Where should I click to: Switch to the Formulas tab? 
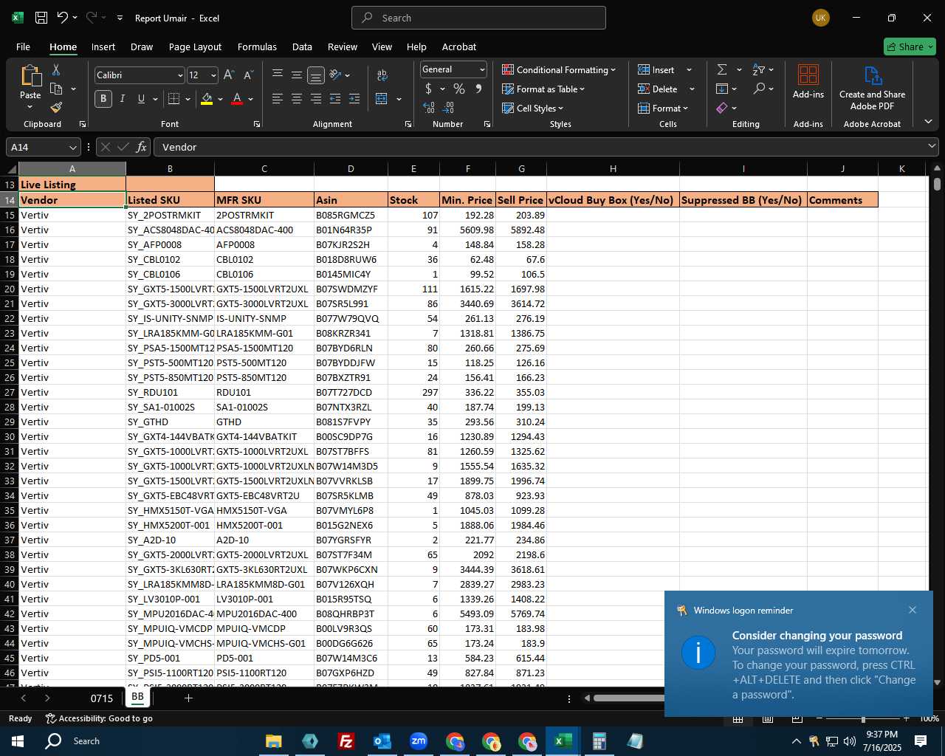(x=257, y=47)
